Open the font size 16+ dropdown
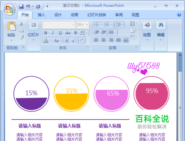This screenshot has height=141, width=185. pos(87,25)
